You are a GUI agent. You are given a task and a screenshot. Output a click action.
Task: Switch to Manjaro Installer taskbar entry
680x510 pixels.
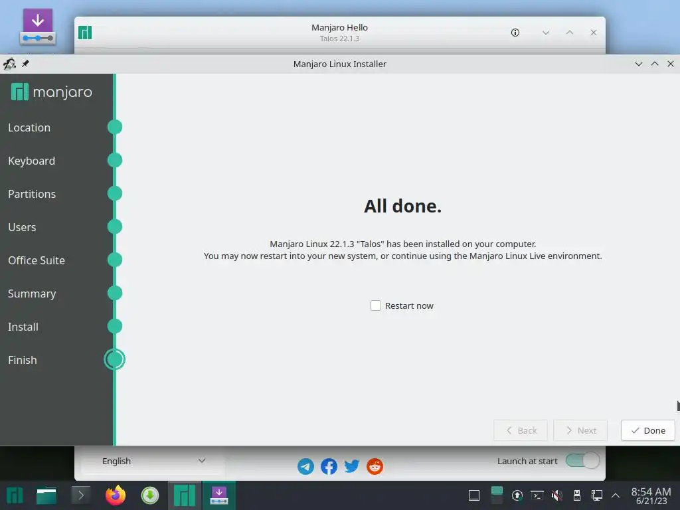(x=219, y=495)
